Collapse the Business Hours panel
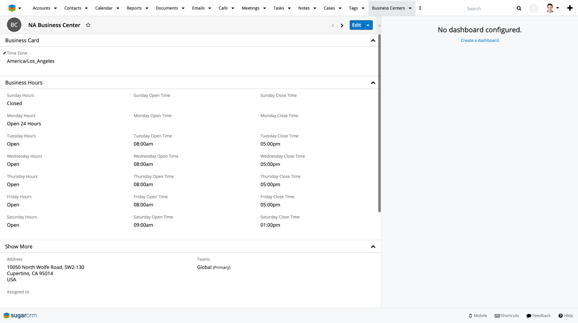Viewport: 578px width, 323px height. coord(373,83)
